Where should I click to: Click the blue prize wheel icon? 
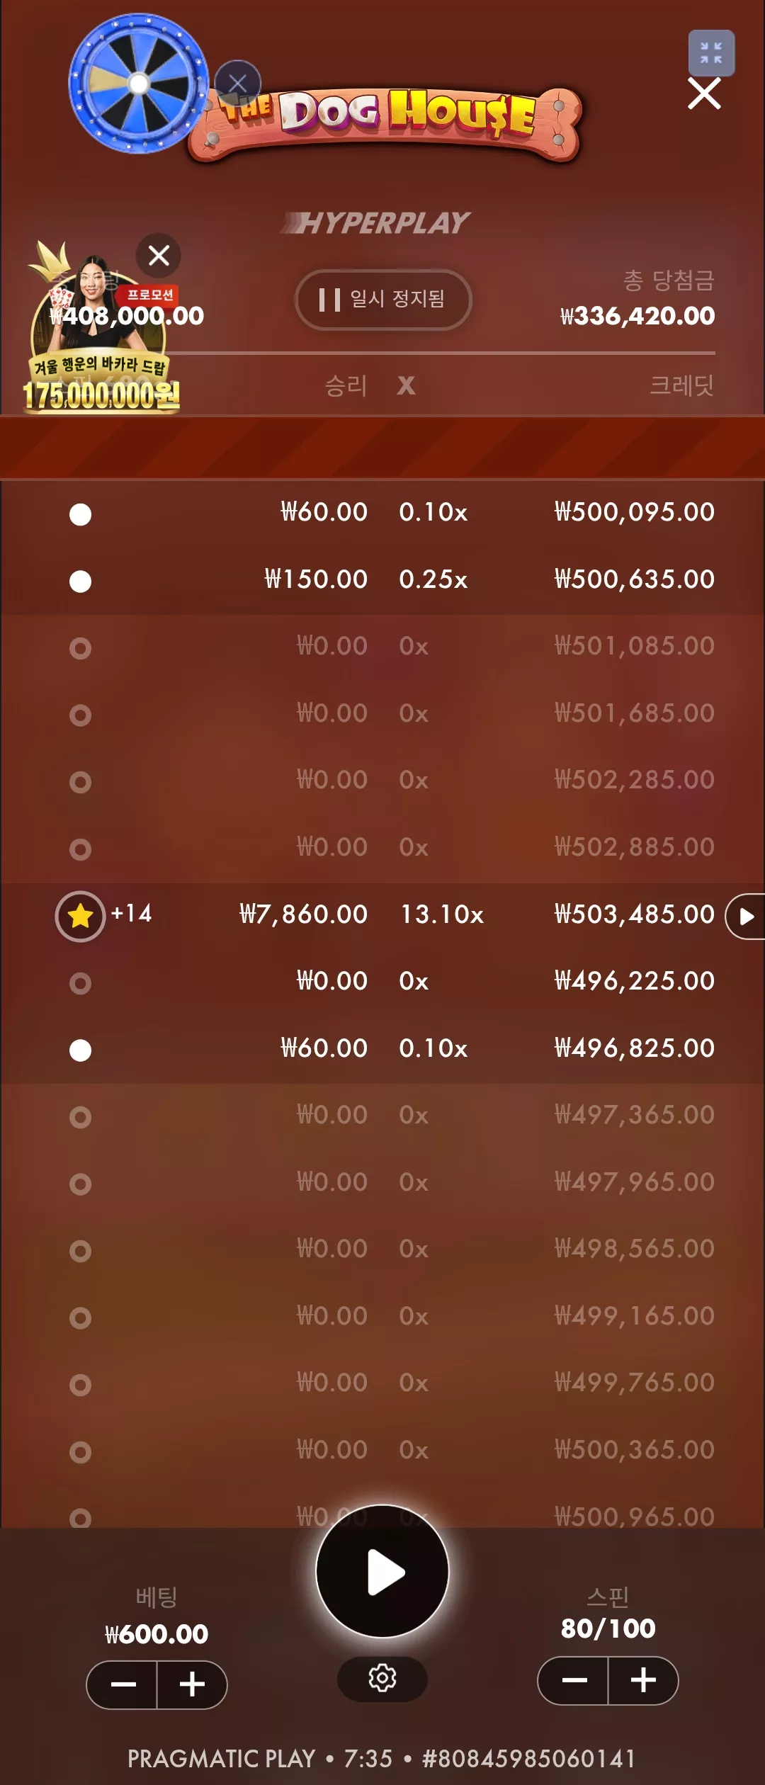pos(139,84)
